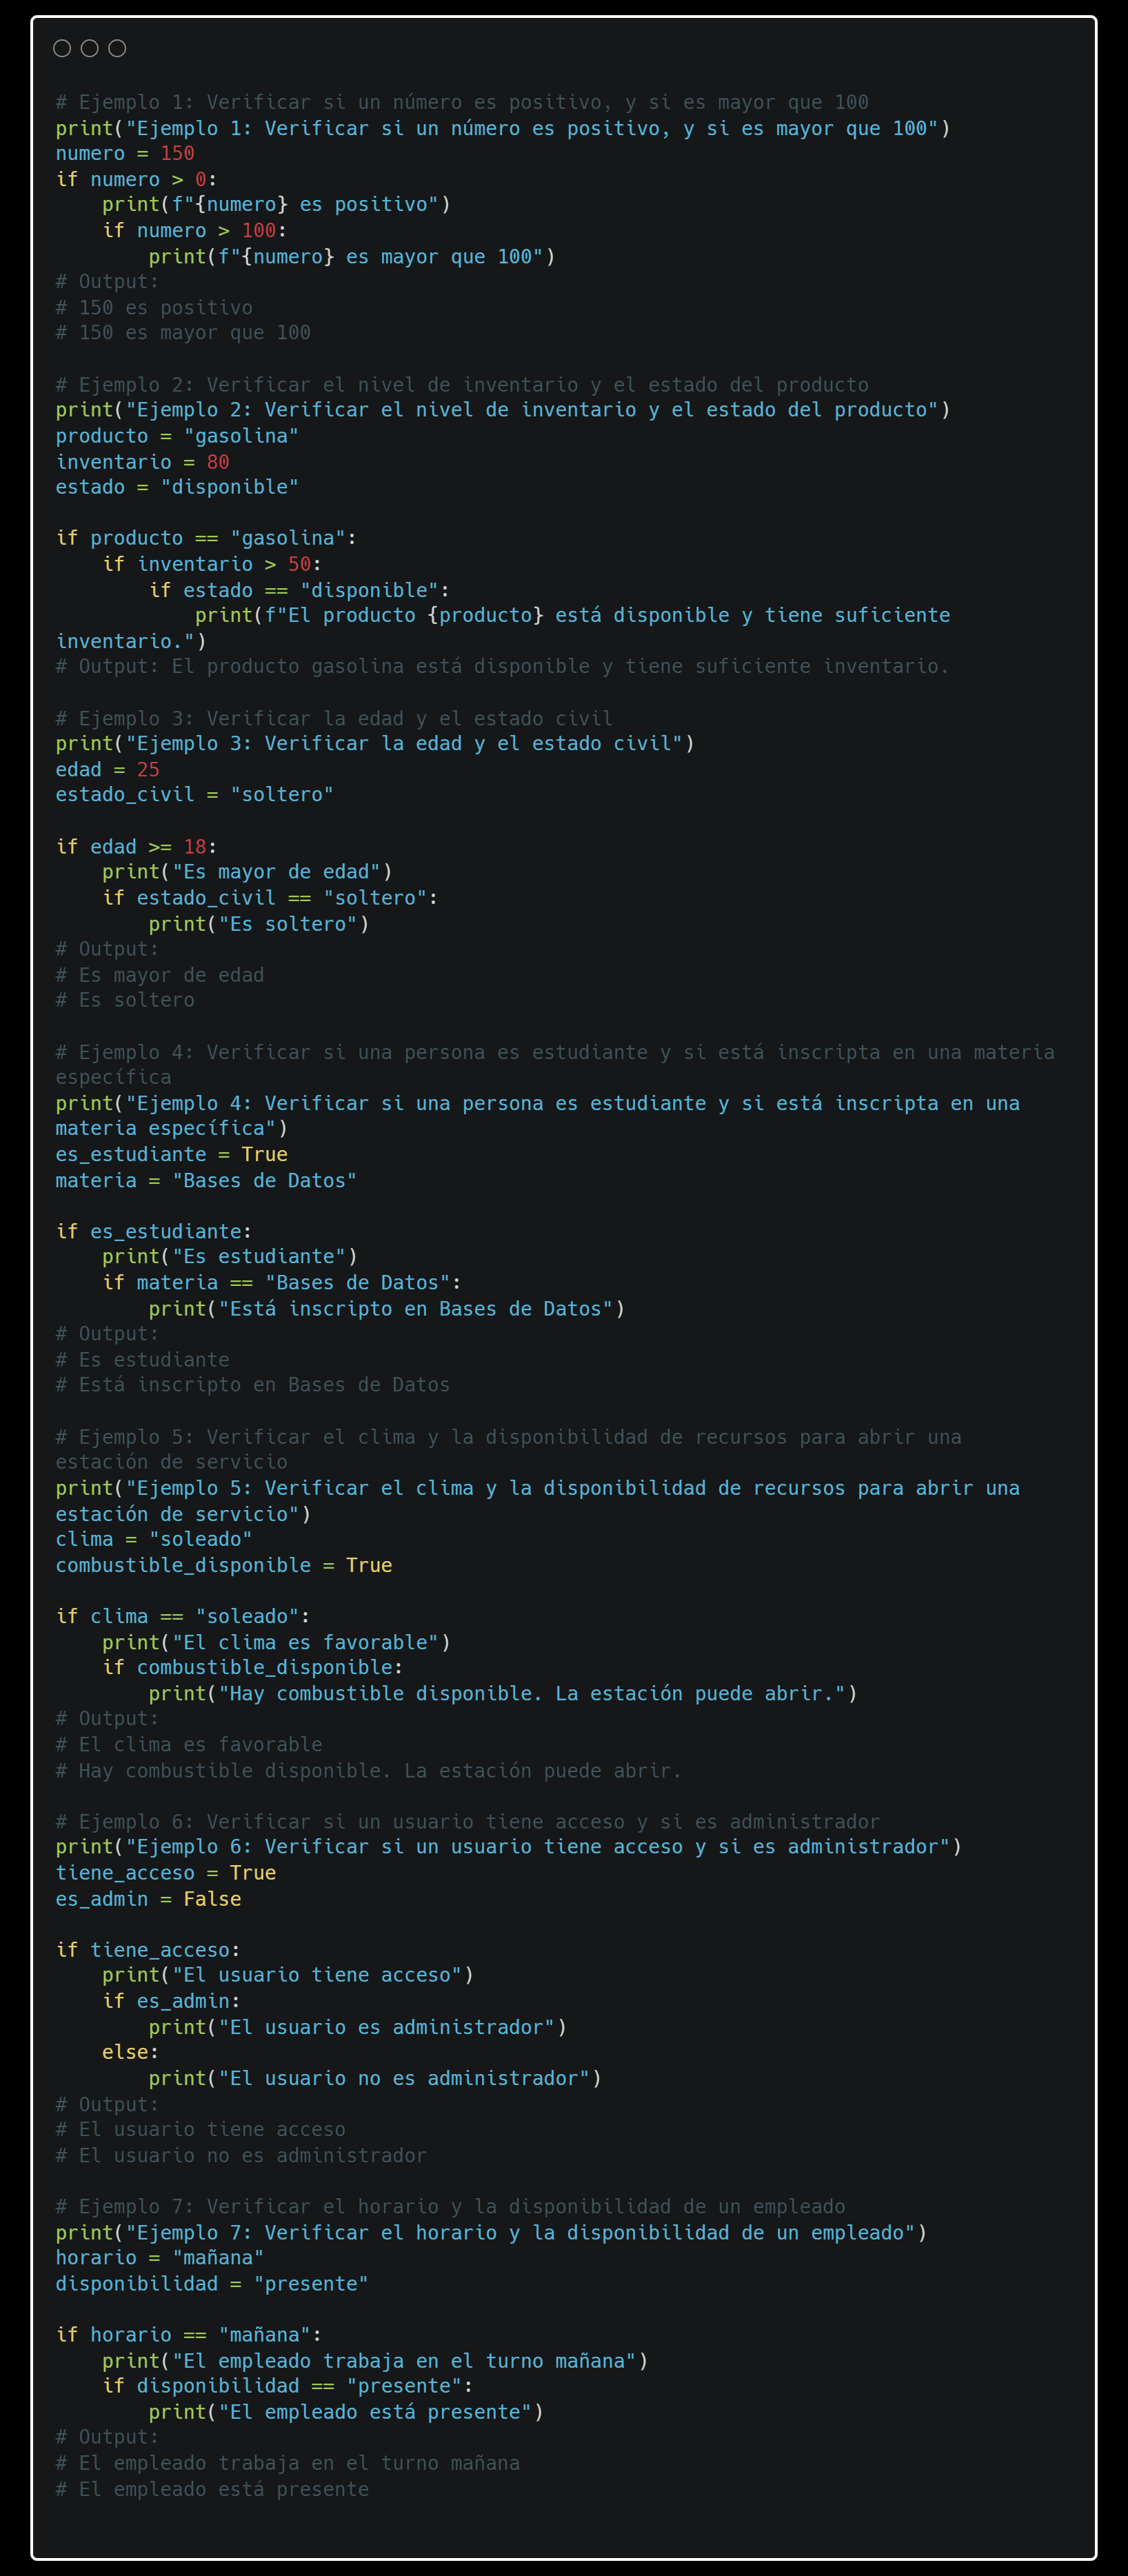Click the "Bases de Datos" materia assignment string
The image size is (1128, 2576).
tap(264, 1180)
